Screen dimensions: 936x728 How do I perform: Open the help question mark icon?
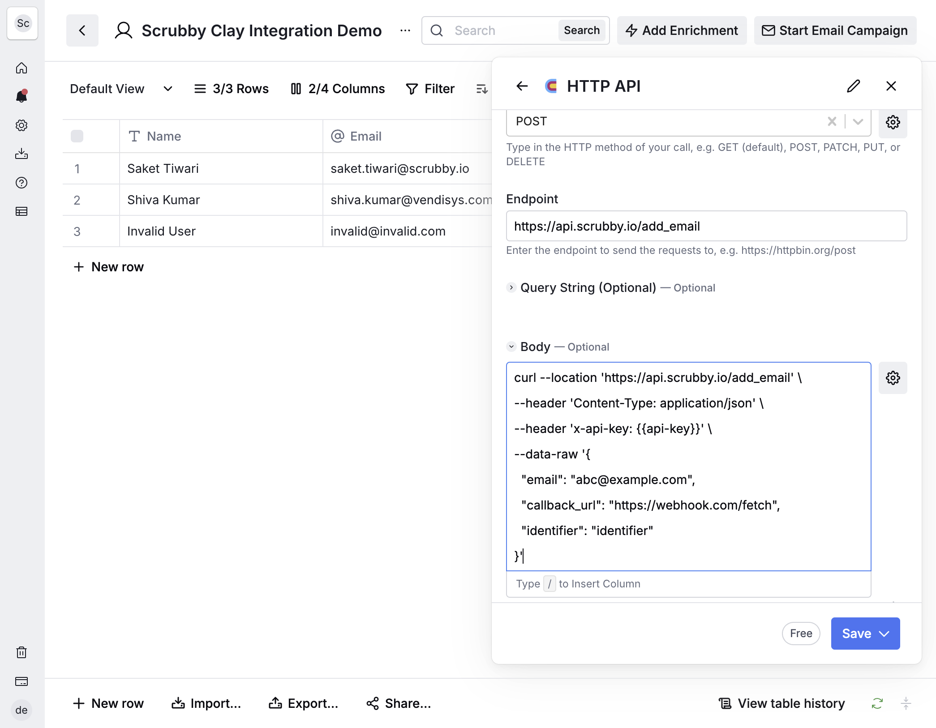pyautogui.click(x=21, y=183)
